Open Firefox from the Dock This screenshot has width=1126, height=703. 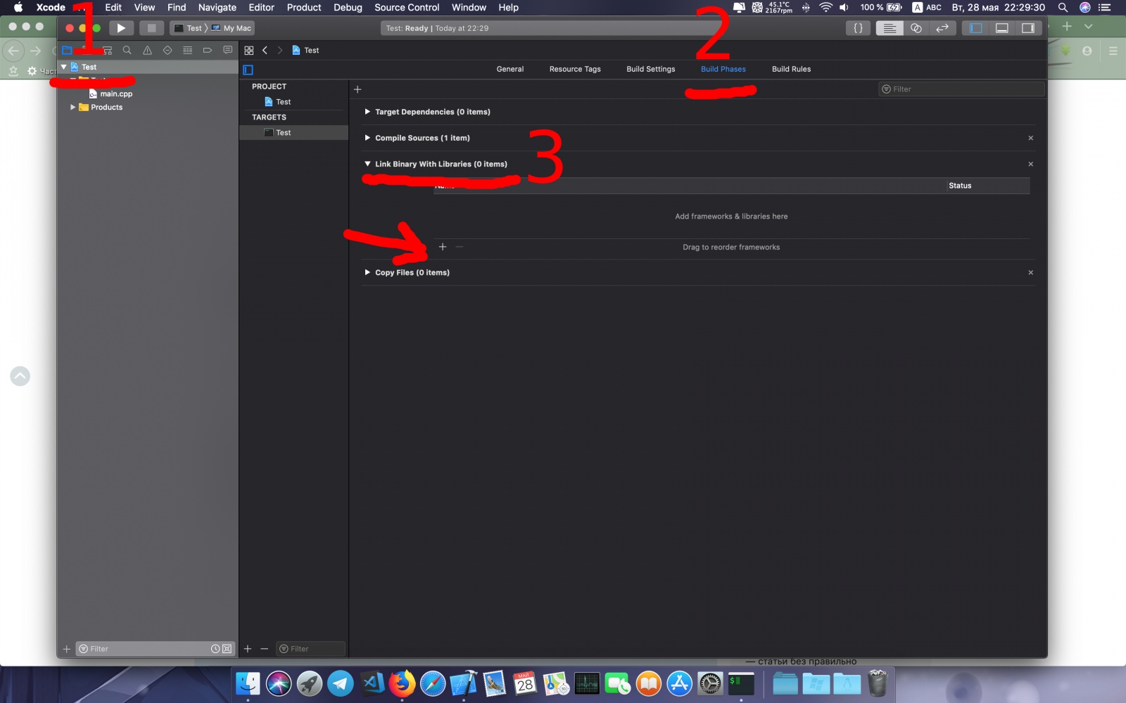click(x=402, y=683)
